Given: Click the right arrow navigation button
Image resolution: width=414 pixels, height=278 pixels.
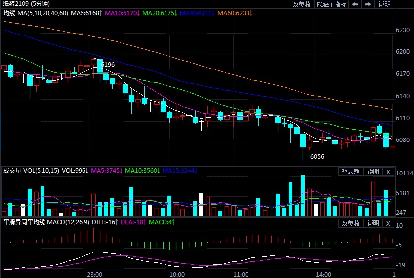Looking at the screenshot, I should tap(368, 4).
